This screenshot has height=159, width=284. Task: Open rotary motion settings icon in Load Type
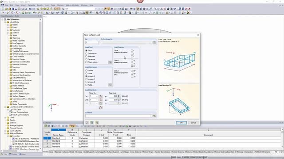point(110,62)
